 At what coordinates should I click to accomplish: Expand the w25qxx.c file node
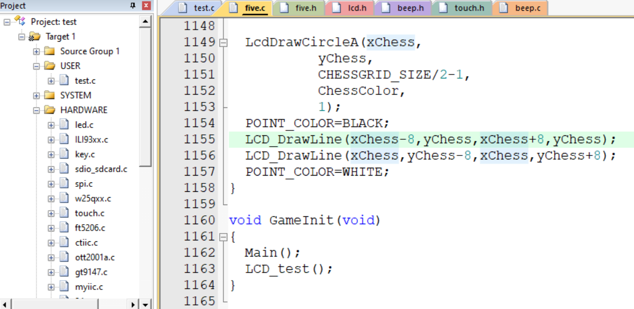[x=51, y=199]
